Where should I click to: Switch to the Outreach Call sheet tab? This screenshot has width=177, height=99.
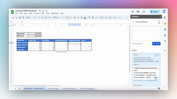[x=53, y=89]
